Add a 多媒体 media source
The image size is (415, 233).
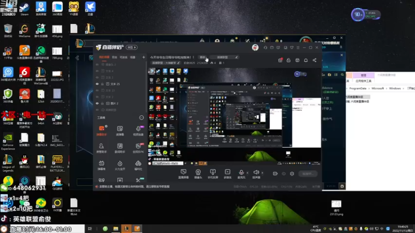tap(227, 174)
